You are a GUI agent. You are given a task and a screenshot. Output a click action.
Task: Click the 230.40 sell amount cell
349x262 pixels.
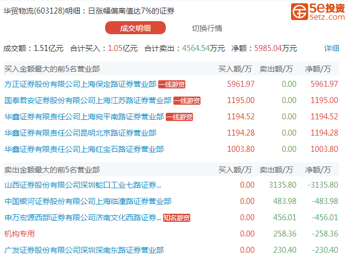pos(285,250)
